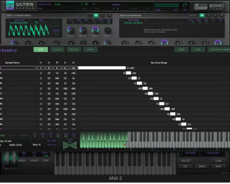Select the key zone bar between F2 and G2
Screen dimensions: 230x184
(139, 83)
